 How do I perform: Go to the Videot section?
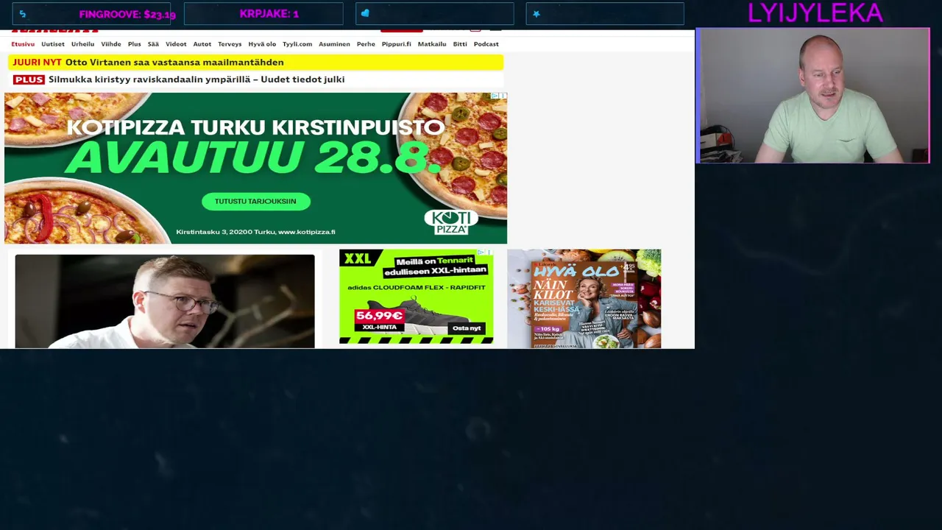(176, 44)
